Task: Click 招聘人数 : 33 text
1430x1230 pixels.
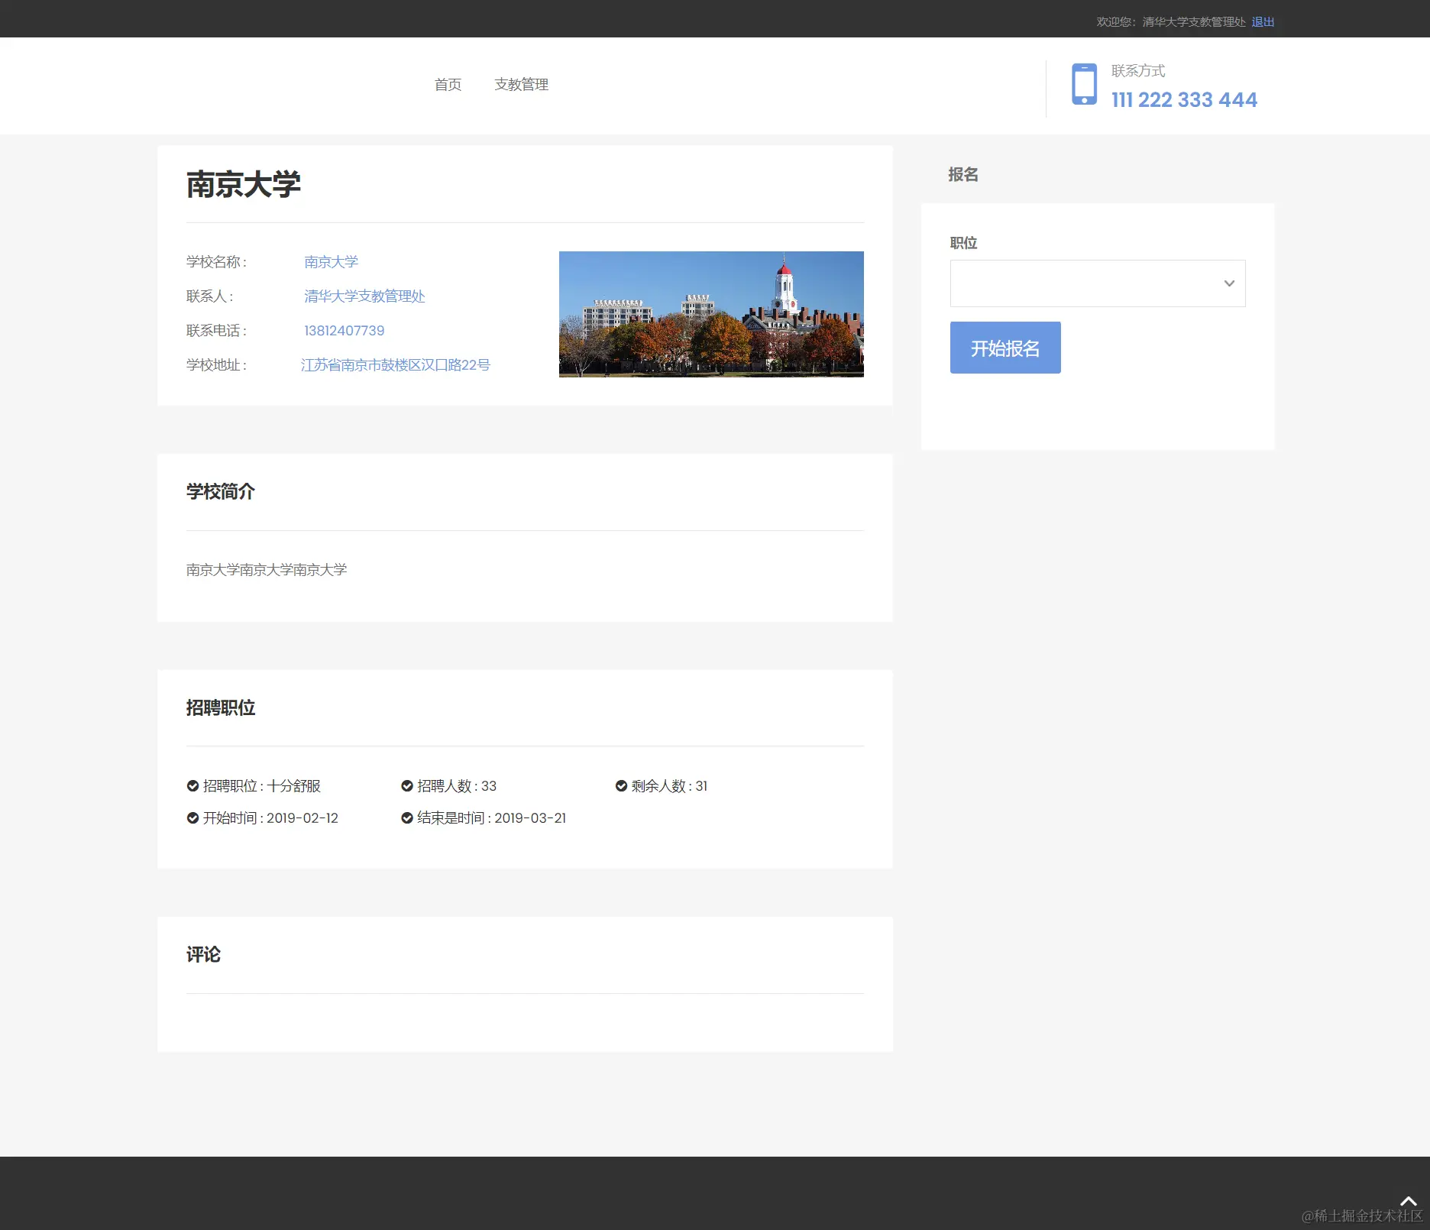Action: (456, 785)
